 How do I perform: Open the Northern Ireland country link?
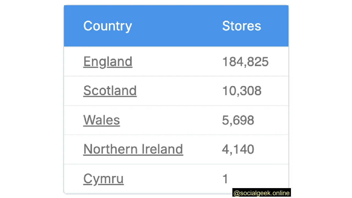click(x=133, y=149)
